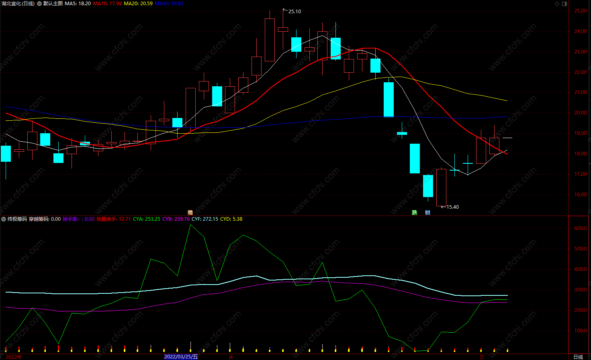Click the CYD: 5.38 value
Viewport: 591px width, 360px height.
(x=231, y=219)
